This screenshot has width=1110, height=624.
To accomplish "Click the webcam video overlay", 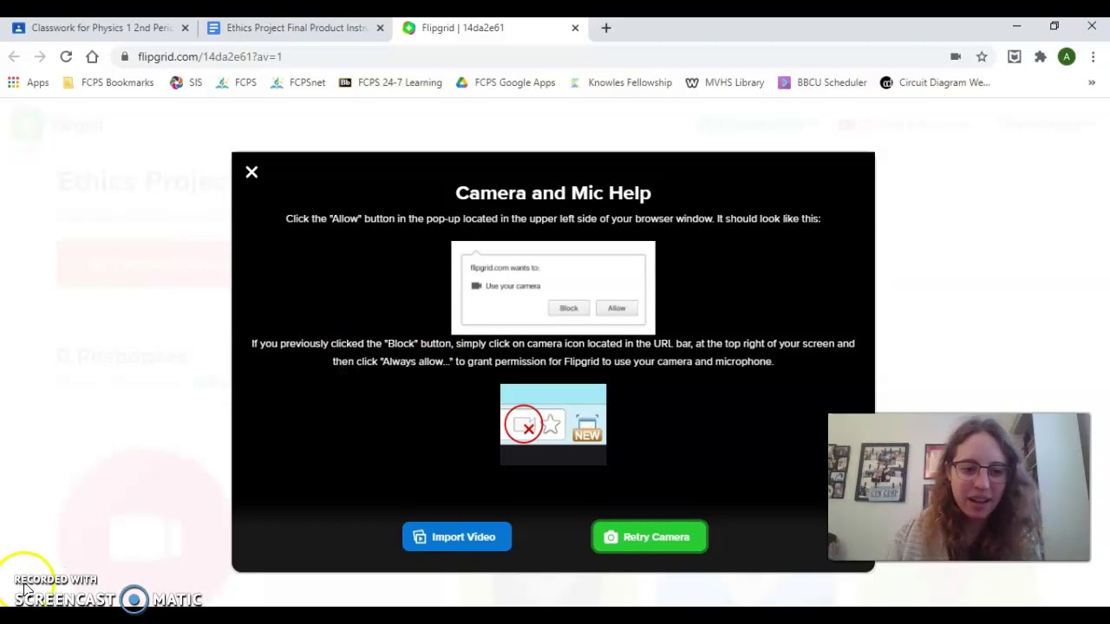I will tap(959, 487).
